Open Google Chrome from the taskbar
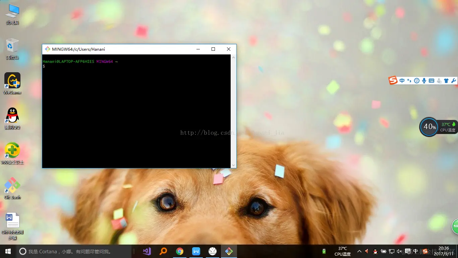 coord(180,251)
